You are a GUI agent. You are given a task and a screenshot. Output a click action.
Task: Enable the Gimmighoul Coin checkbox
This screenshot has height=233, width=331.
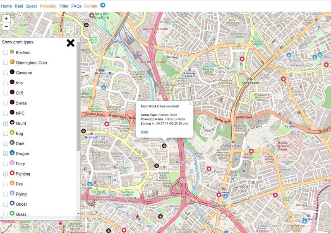tap(5, 63)
